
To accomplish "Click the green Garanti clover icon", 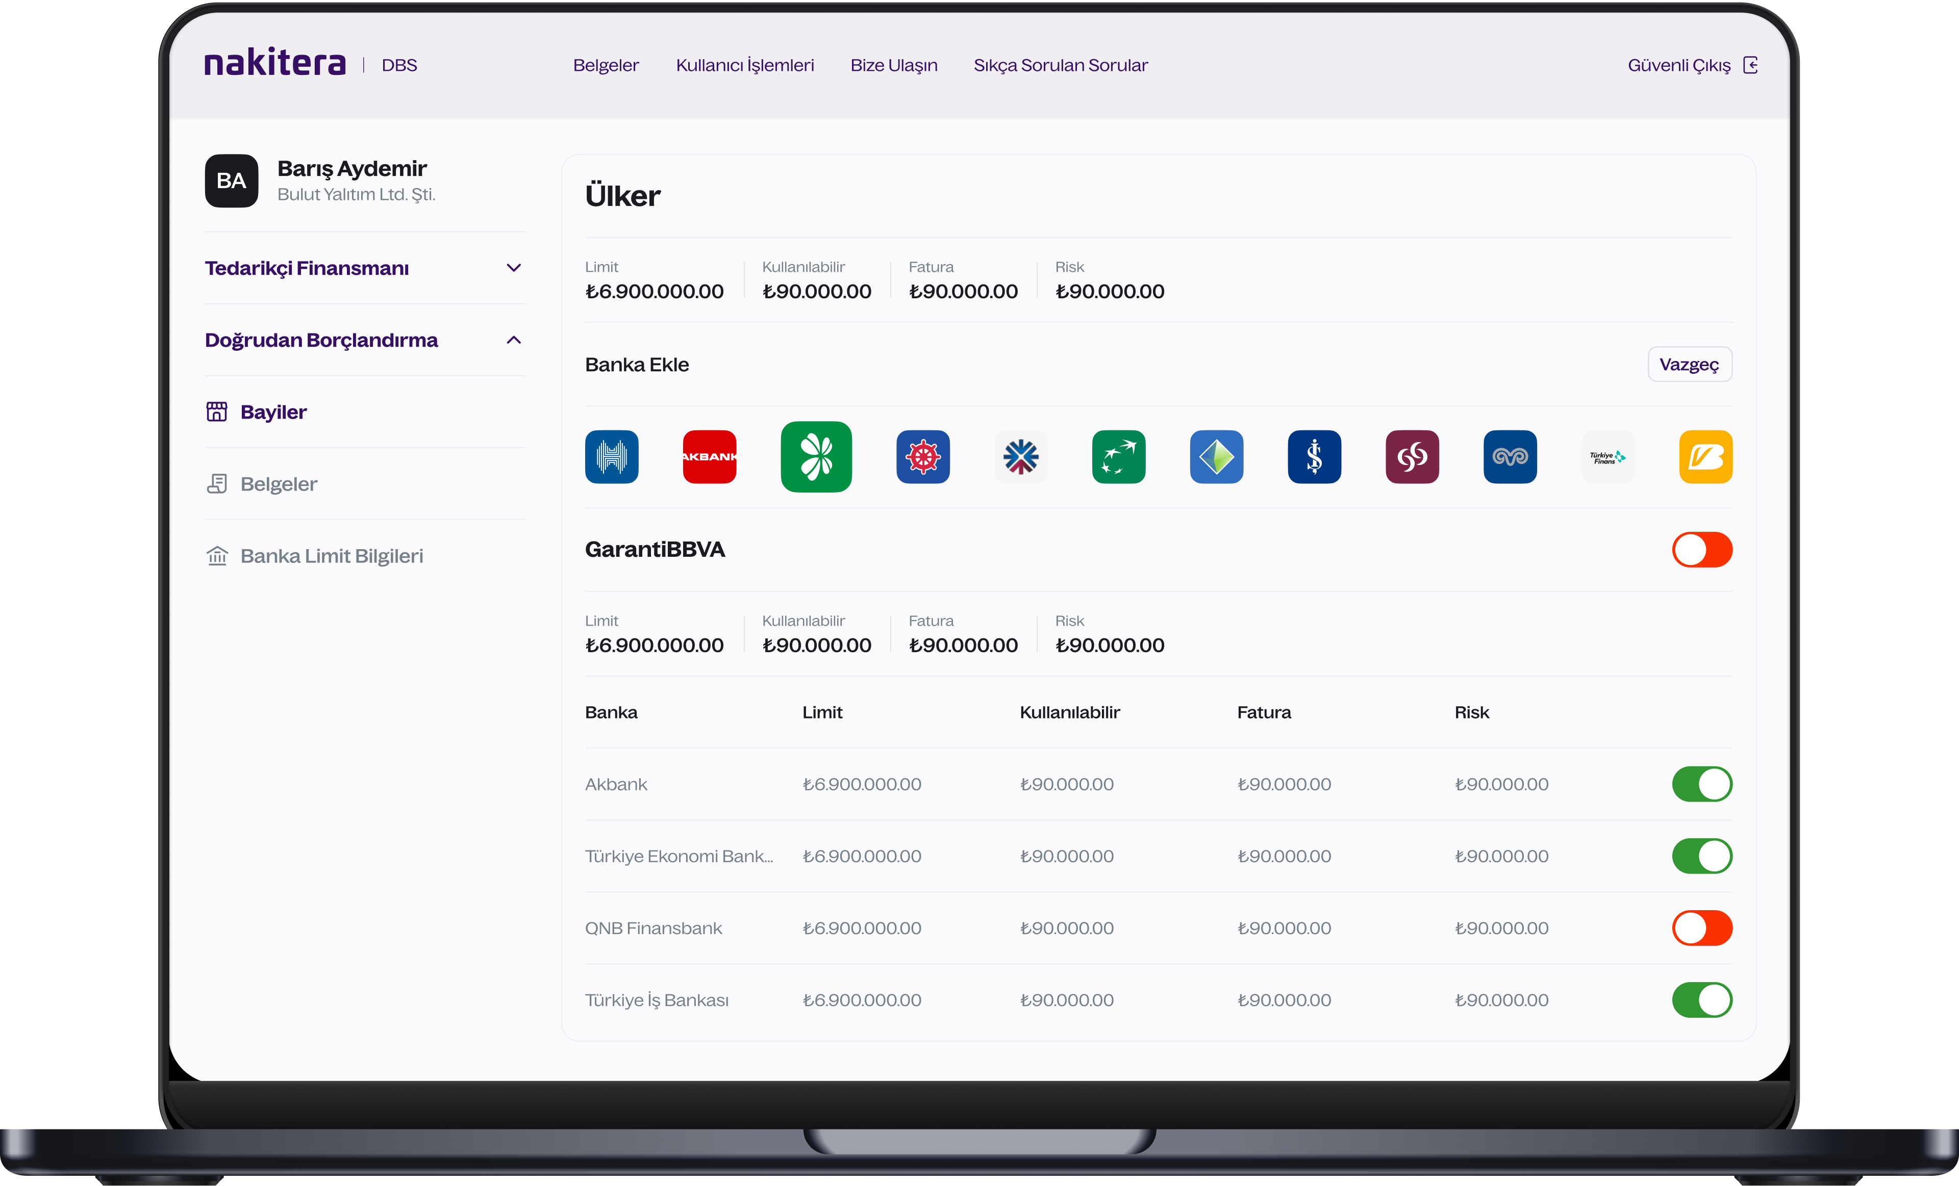I will (x=816, y=457).
